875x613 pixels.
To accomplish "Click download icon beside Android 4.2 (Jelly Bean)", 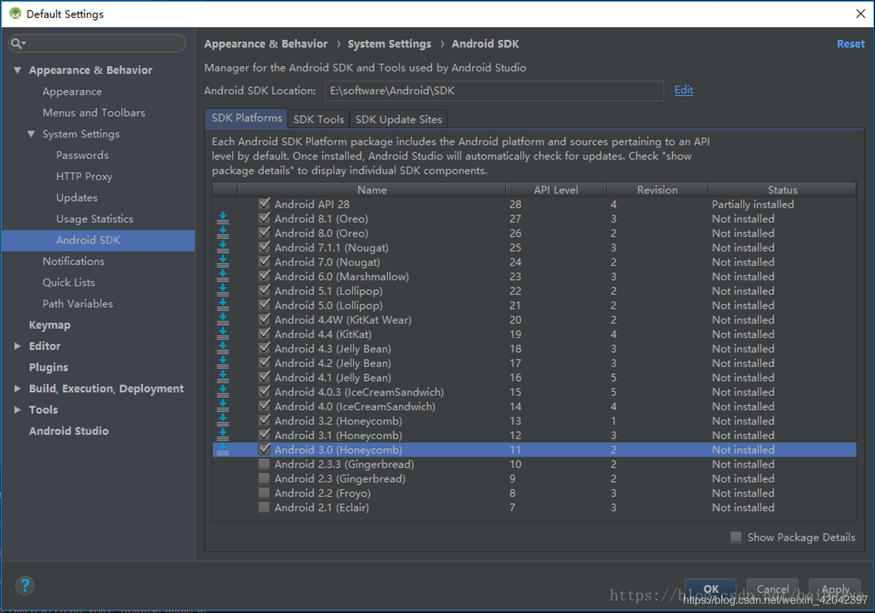I will tap(222, 363).
